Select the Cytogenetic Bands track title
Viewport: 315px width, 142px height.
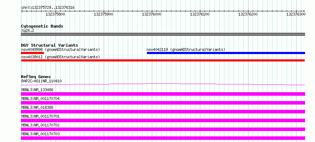[42, 26]
